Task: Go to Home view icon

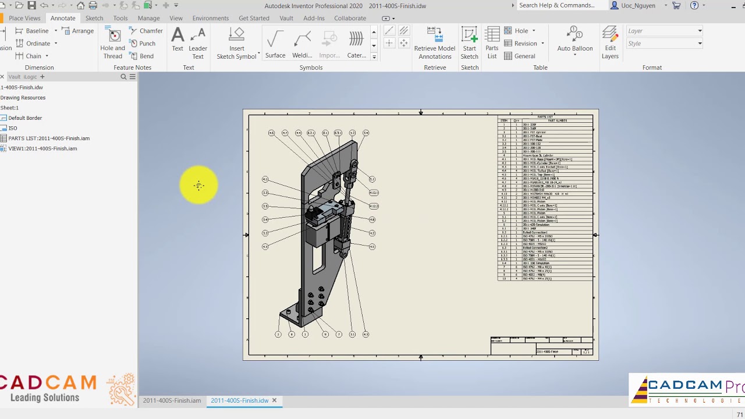Action: coord(80,5)
